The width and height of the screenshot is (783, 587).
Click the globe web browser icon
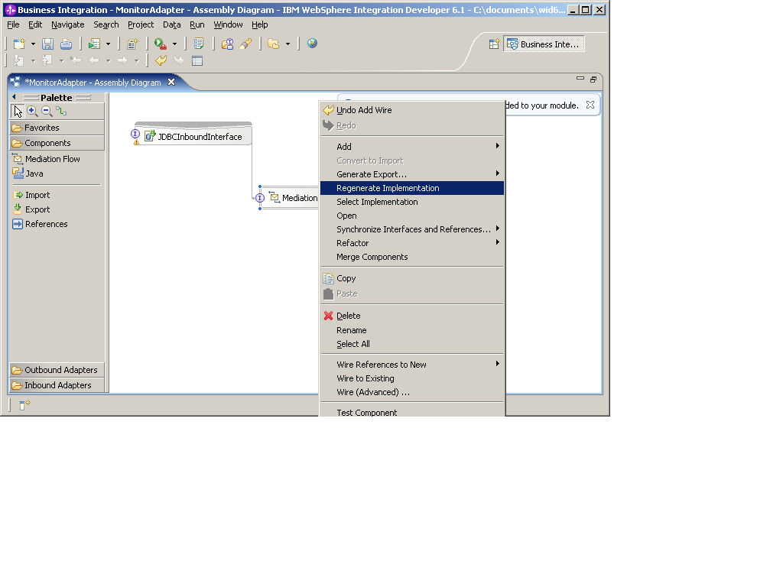312,44
